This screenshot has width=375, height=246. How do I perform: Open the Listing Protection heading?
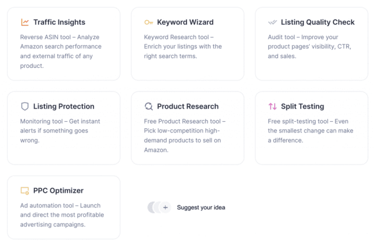(x=64, y=106)
